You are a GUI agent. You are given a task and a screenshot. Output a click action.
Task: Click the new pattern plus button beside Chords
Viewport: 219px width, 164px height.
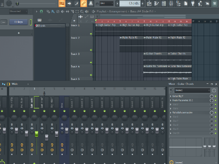(142, 3)
